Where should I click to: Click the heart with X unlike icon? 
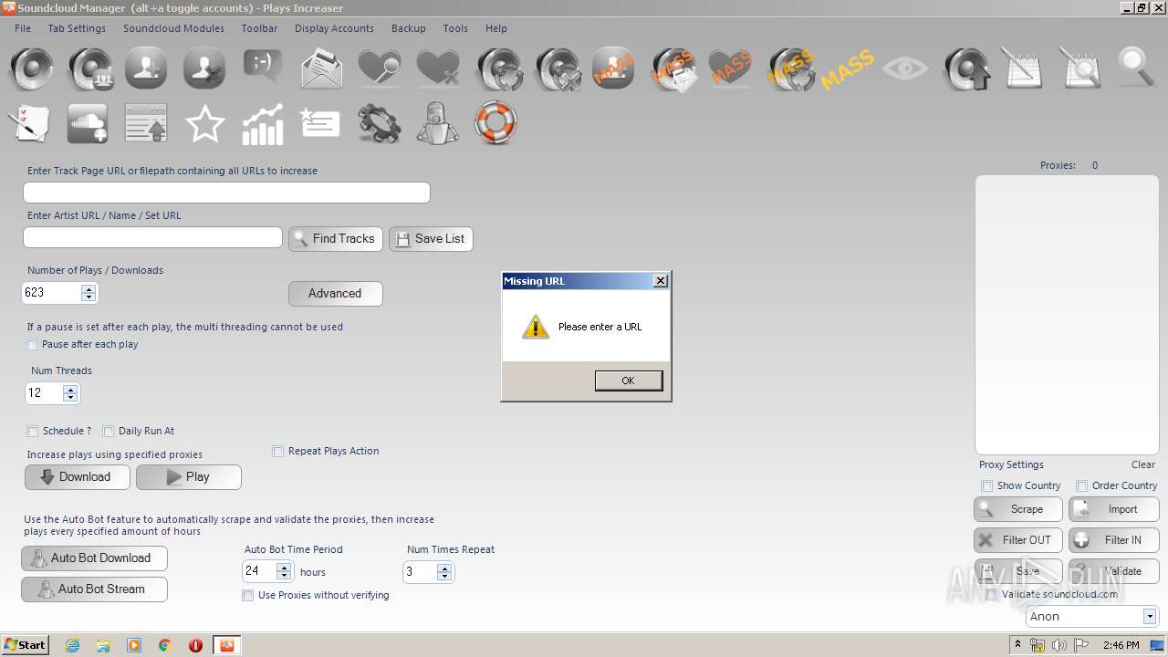(438, 68)
